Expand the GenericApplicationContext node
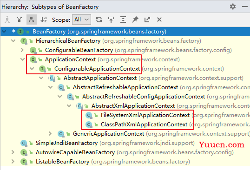This screenshot has width=250, height=170. [x=50, y=133]
